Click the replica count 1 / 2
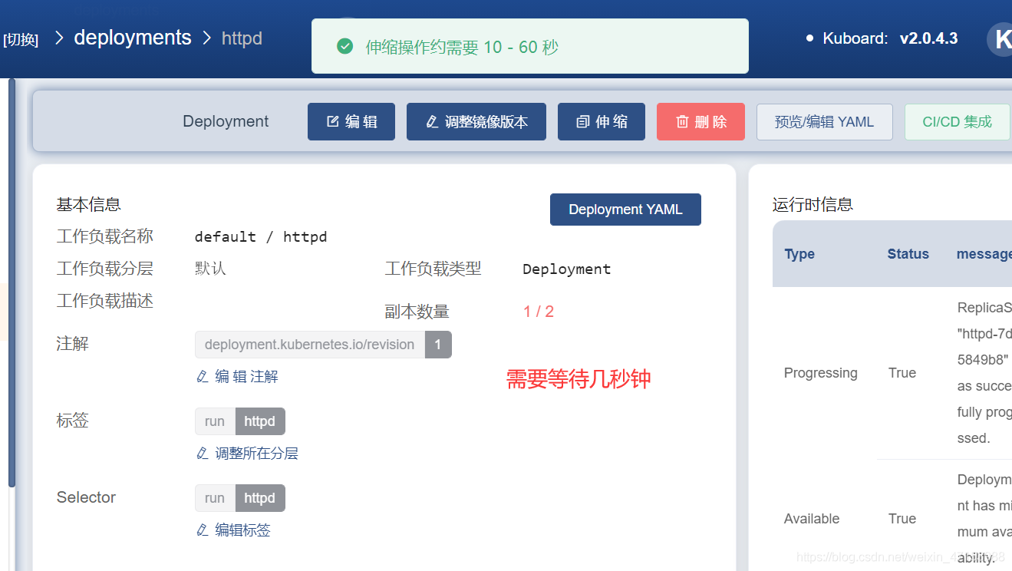Viewport: 1012px width, 571px height. [x=539, y=312]
